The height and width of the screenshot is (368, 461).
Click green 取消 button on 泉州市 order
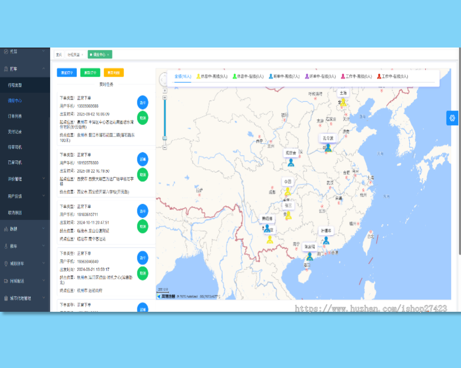pyautogui.click(x=142, y=118)
